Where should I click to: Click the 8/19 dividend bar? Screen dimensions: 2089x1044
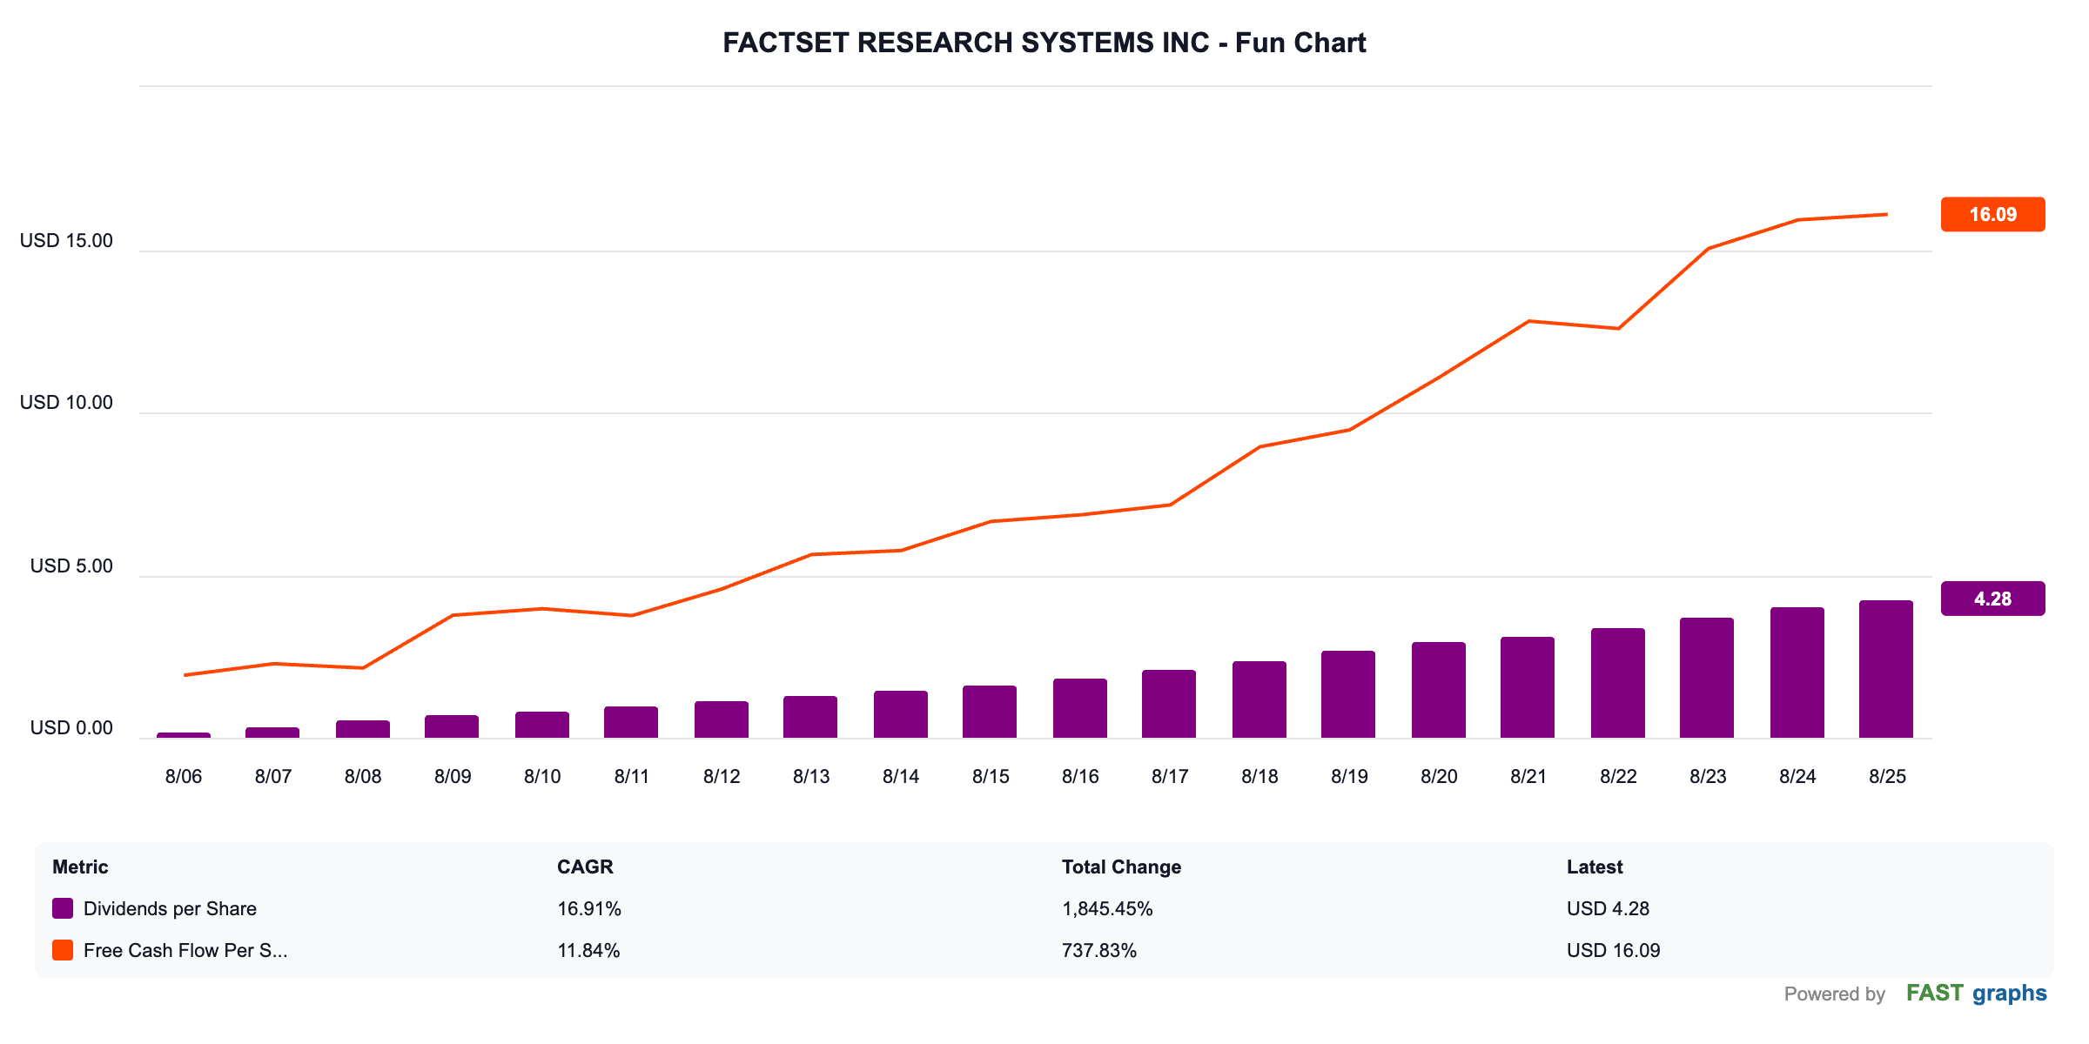pos(1348,694)
